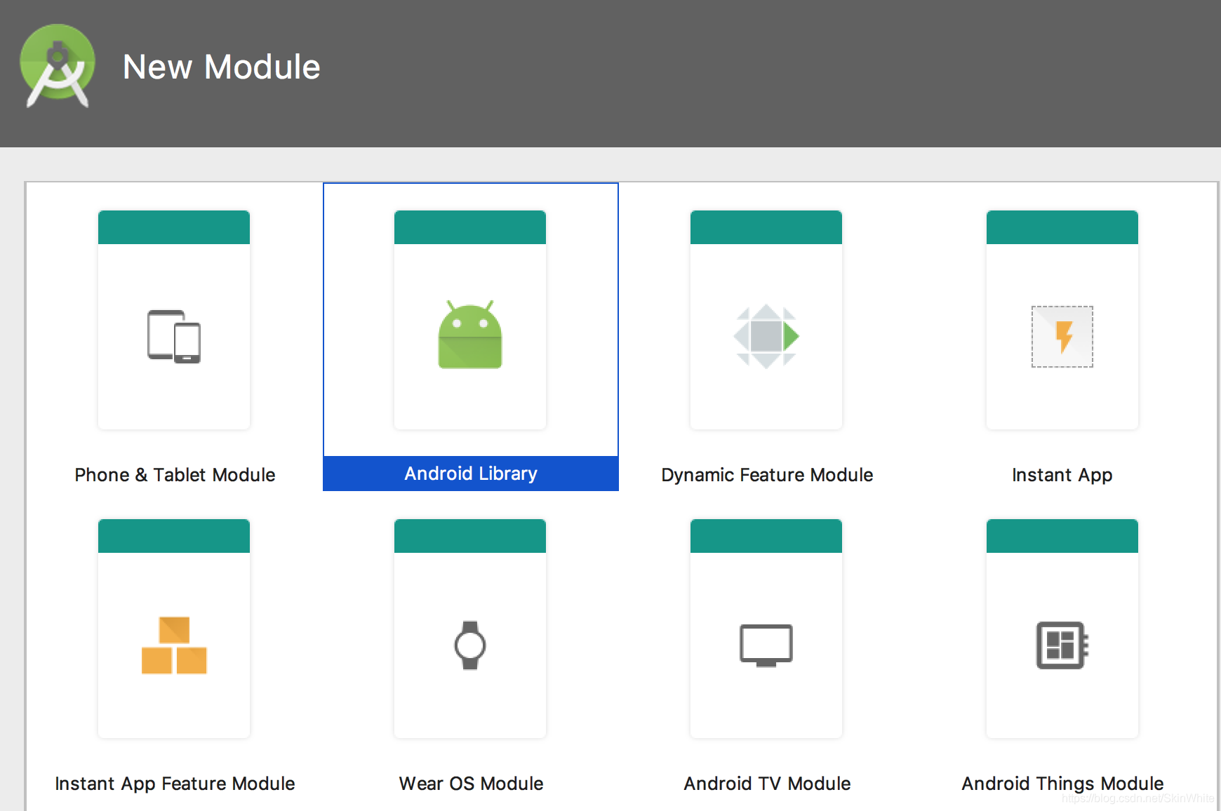Click the Phone & Tablet Module label

[x=175, y=475]
